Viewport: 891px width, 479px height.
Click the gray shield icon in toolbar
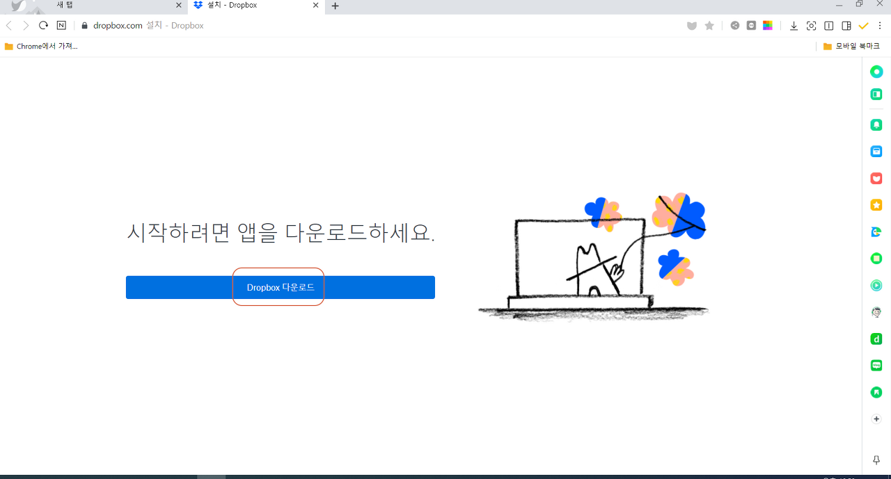pos(691,26)
